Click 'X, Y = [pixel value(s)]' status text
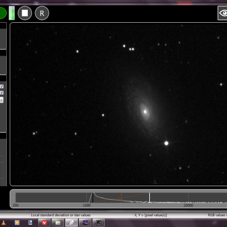This screenshot has height=227, width=227. point(150,215)
